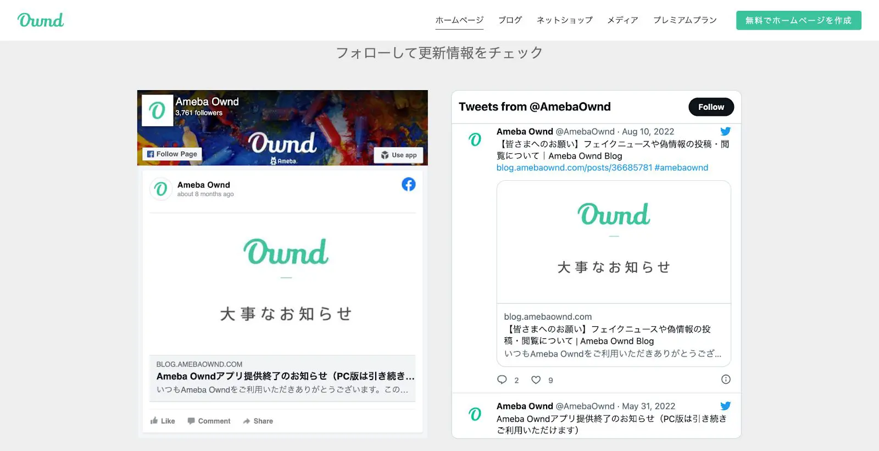Image resolution: width=879 pixels, height=451 pixels.
Task: Click May 31 tweet Ameba Ownd avatar
Action: 475,414
